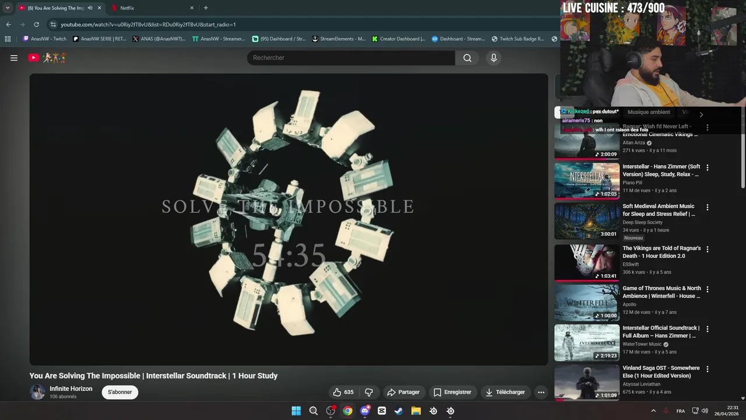The image size is (746, 420).
Task: Dislike the video with thumbs down
Action: 368,392
